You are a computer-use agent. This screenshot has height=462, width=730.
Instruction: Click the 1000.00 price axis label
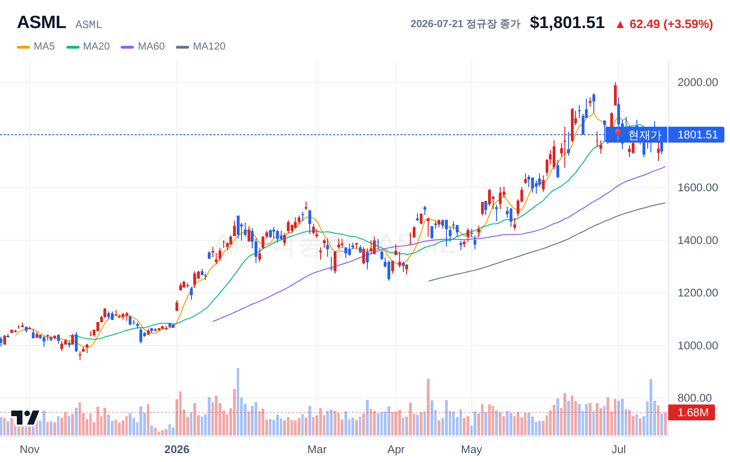click(x=698, y=346)
